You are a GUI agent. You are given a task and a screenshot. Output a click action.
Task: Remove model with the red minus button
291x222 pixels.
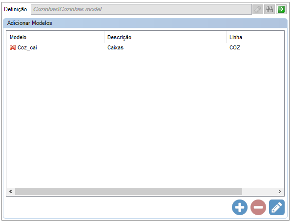(x=258, y=207)
